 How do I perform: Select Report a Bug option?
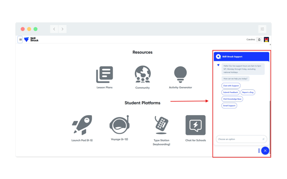(248, 92)
